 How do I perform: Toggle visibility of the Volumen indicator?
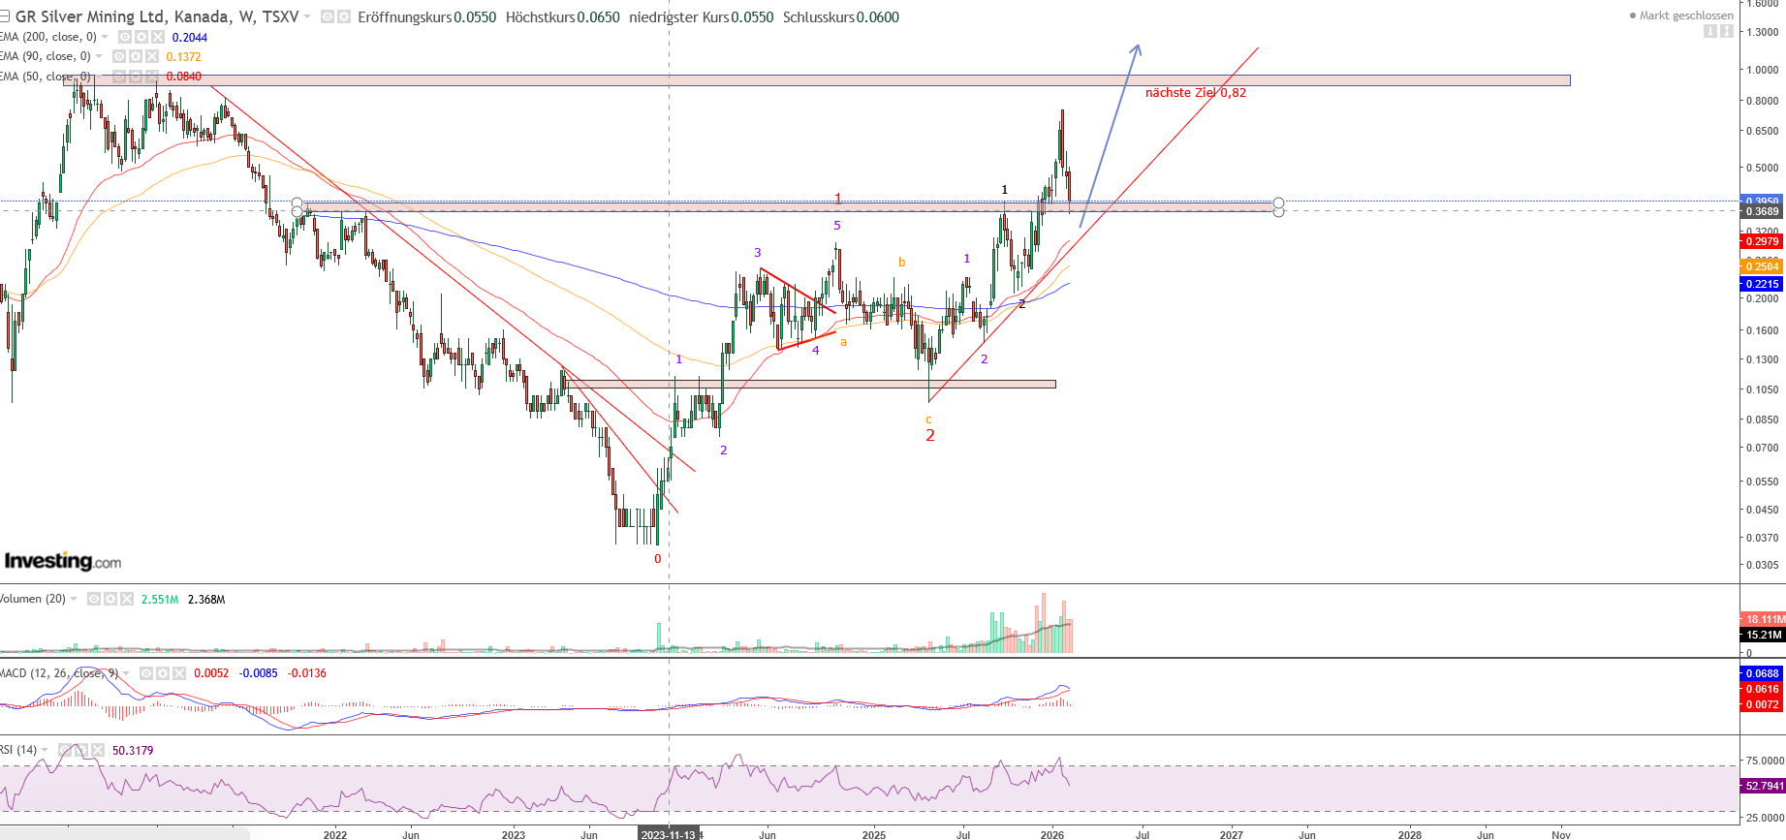point(94,599)
